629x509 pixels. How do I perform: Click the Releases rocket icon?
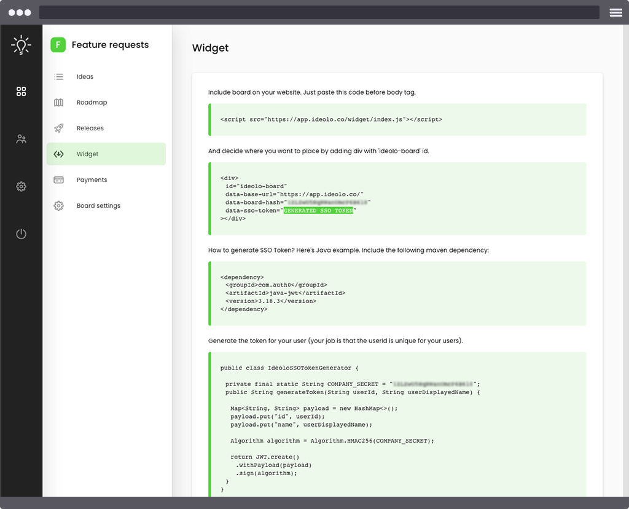[59, 128]
